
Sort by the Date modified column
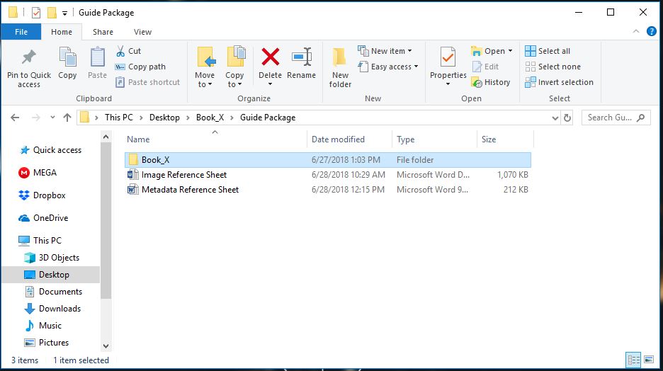349,139
